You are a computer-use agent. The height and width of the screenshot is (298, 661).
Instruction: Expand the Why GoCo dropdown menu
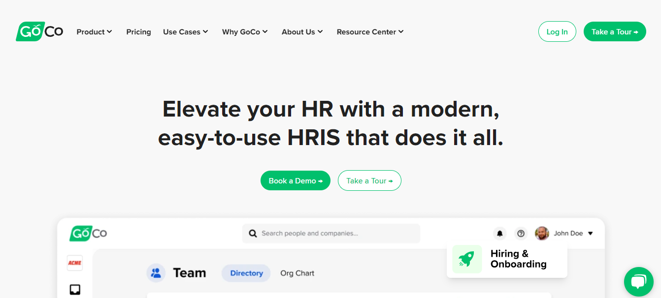pyautogui.click(x=245, y=32)
